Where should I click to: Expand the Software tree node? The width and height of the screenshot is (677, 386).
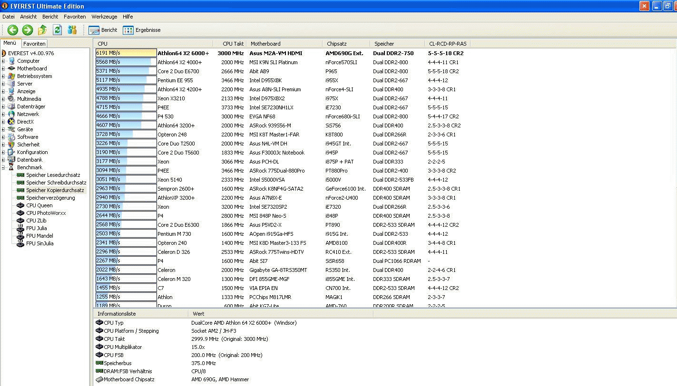(3, 137)
